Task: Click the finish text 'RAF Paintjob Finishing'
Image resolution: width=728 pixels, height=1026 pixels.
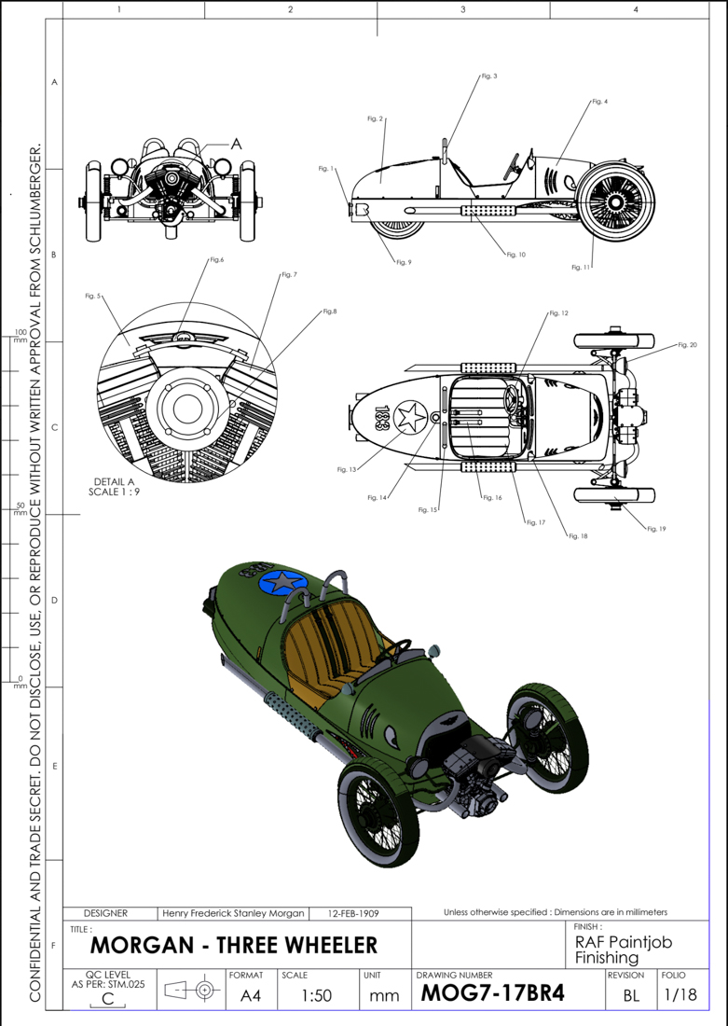Action: tap(624, 950)
